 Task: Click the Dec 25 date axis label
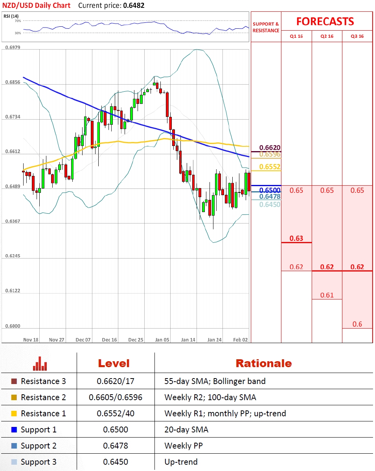(136, 340)
